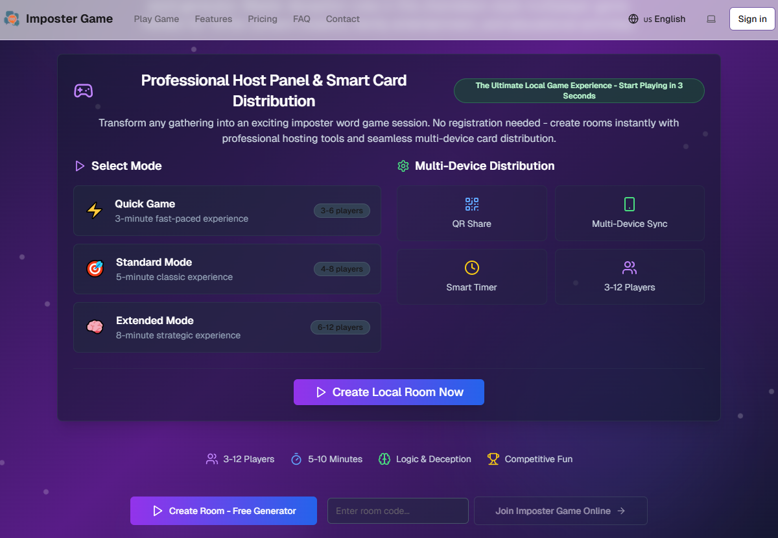778x538 pixels.
Task: Open the English language dropdown
Action: [x=657, y=19]
